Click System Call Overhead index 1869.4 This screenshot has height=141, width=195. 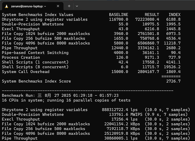pyautogui.click(x=173, y=72)
